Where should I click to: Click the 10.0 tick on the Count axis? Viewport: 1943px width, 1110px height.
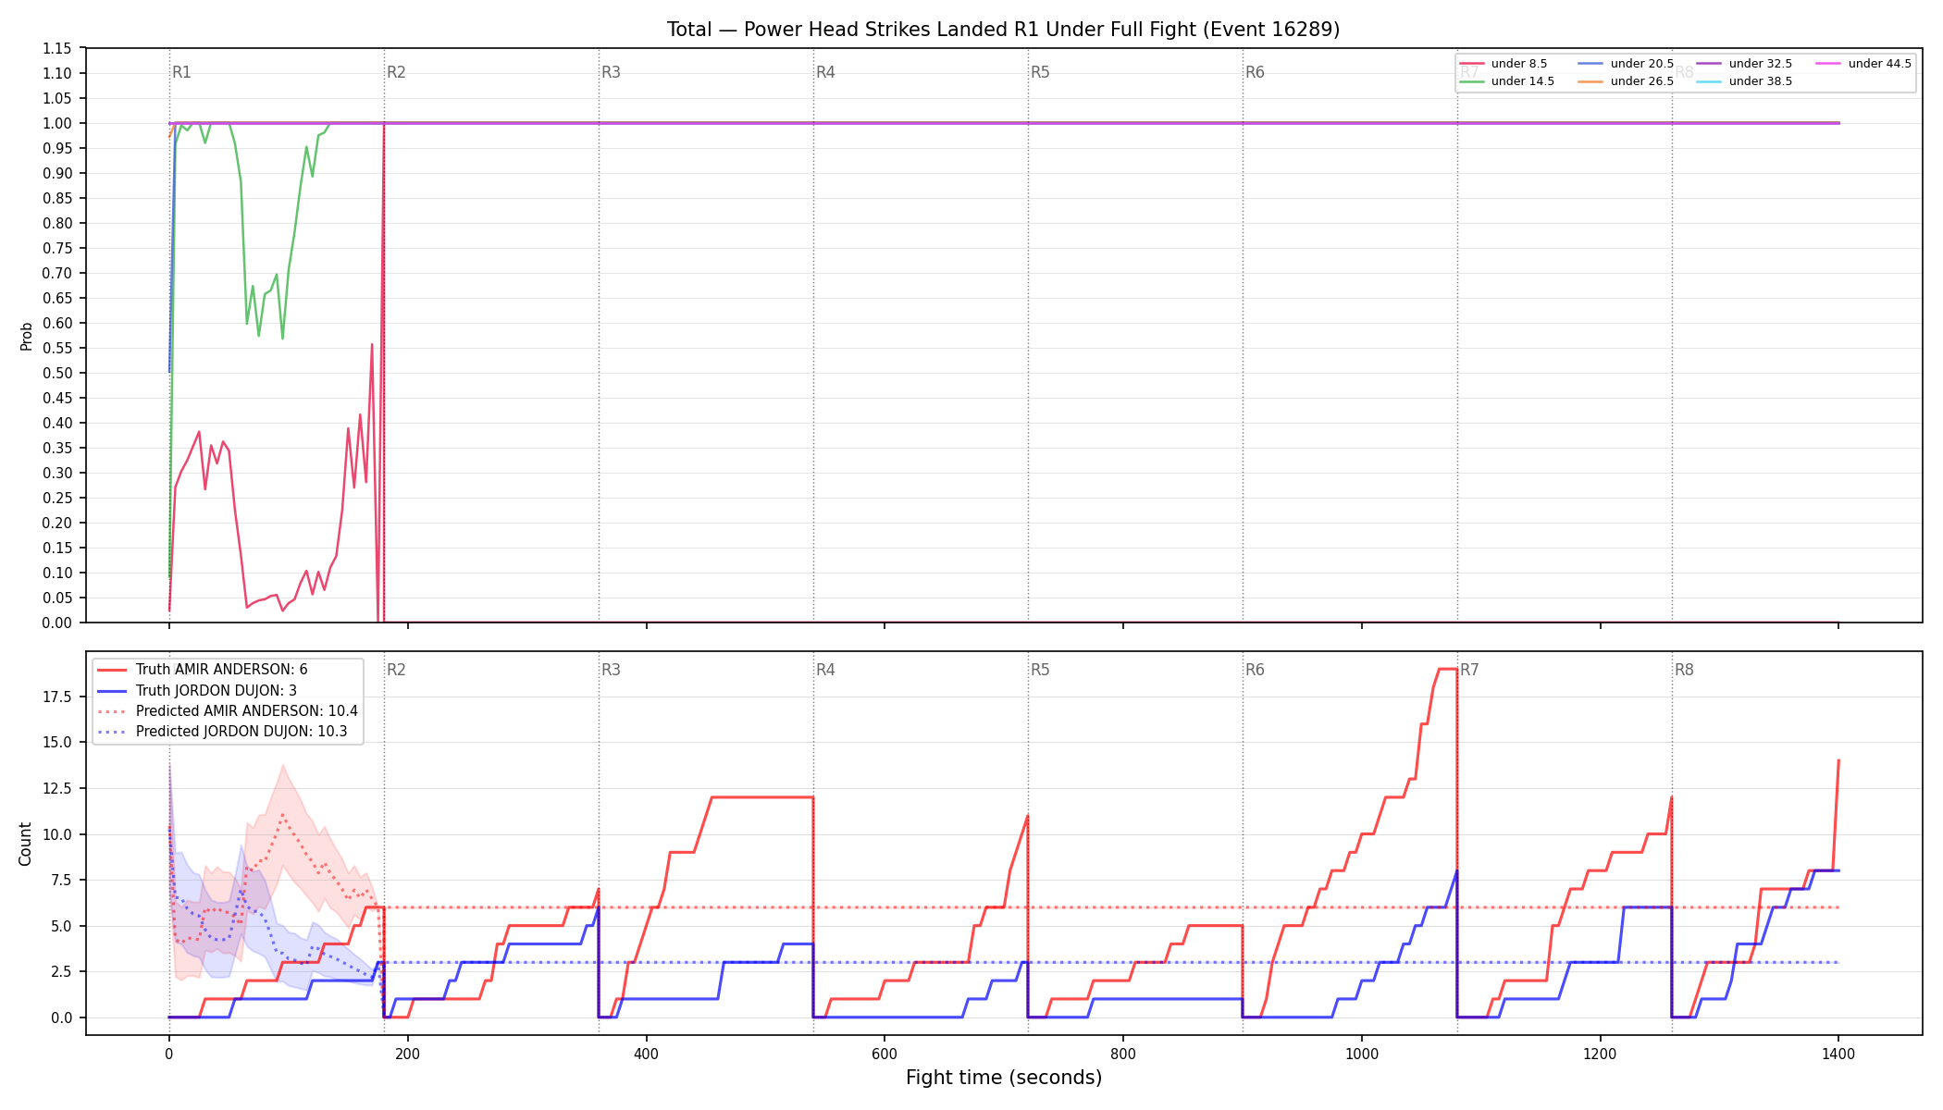pos(58,834)
